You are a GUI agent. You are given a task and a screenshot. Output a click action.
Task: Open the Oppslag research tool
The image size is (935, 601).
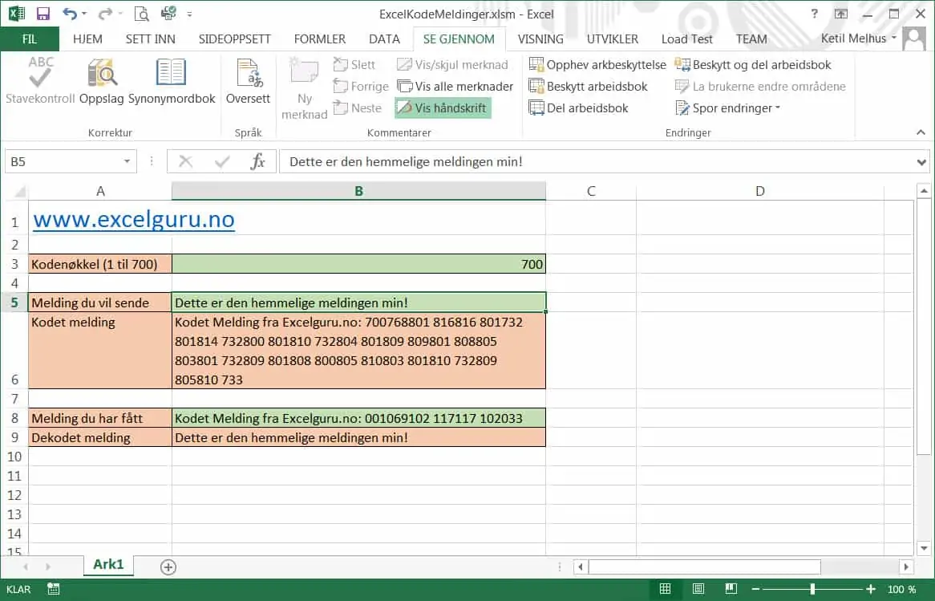pyautogui.click(x=101, y=80)
